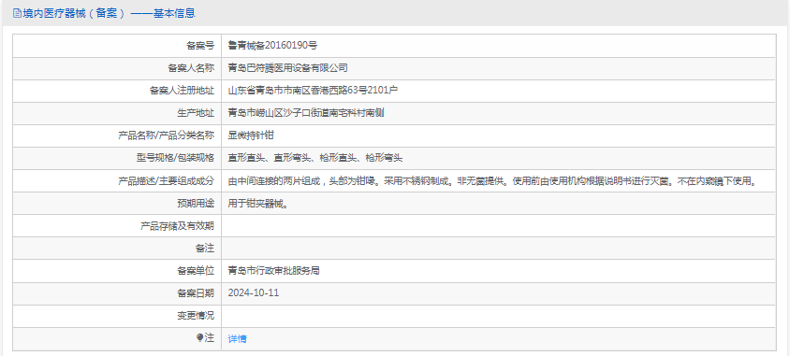Click the 备案号 row label
This screenshot has height=356, width=790.
200,46
